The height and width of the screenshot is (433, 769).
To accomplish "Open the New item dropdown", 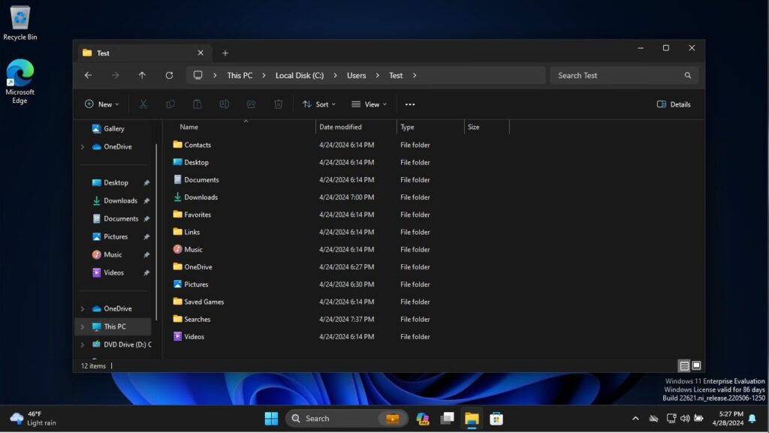I will tap(102, 104).
